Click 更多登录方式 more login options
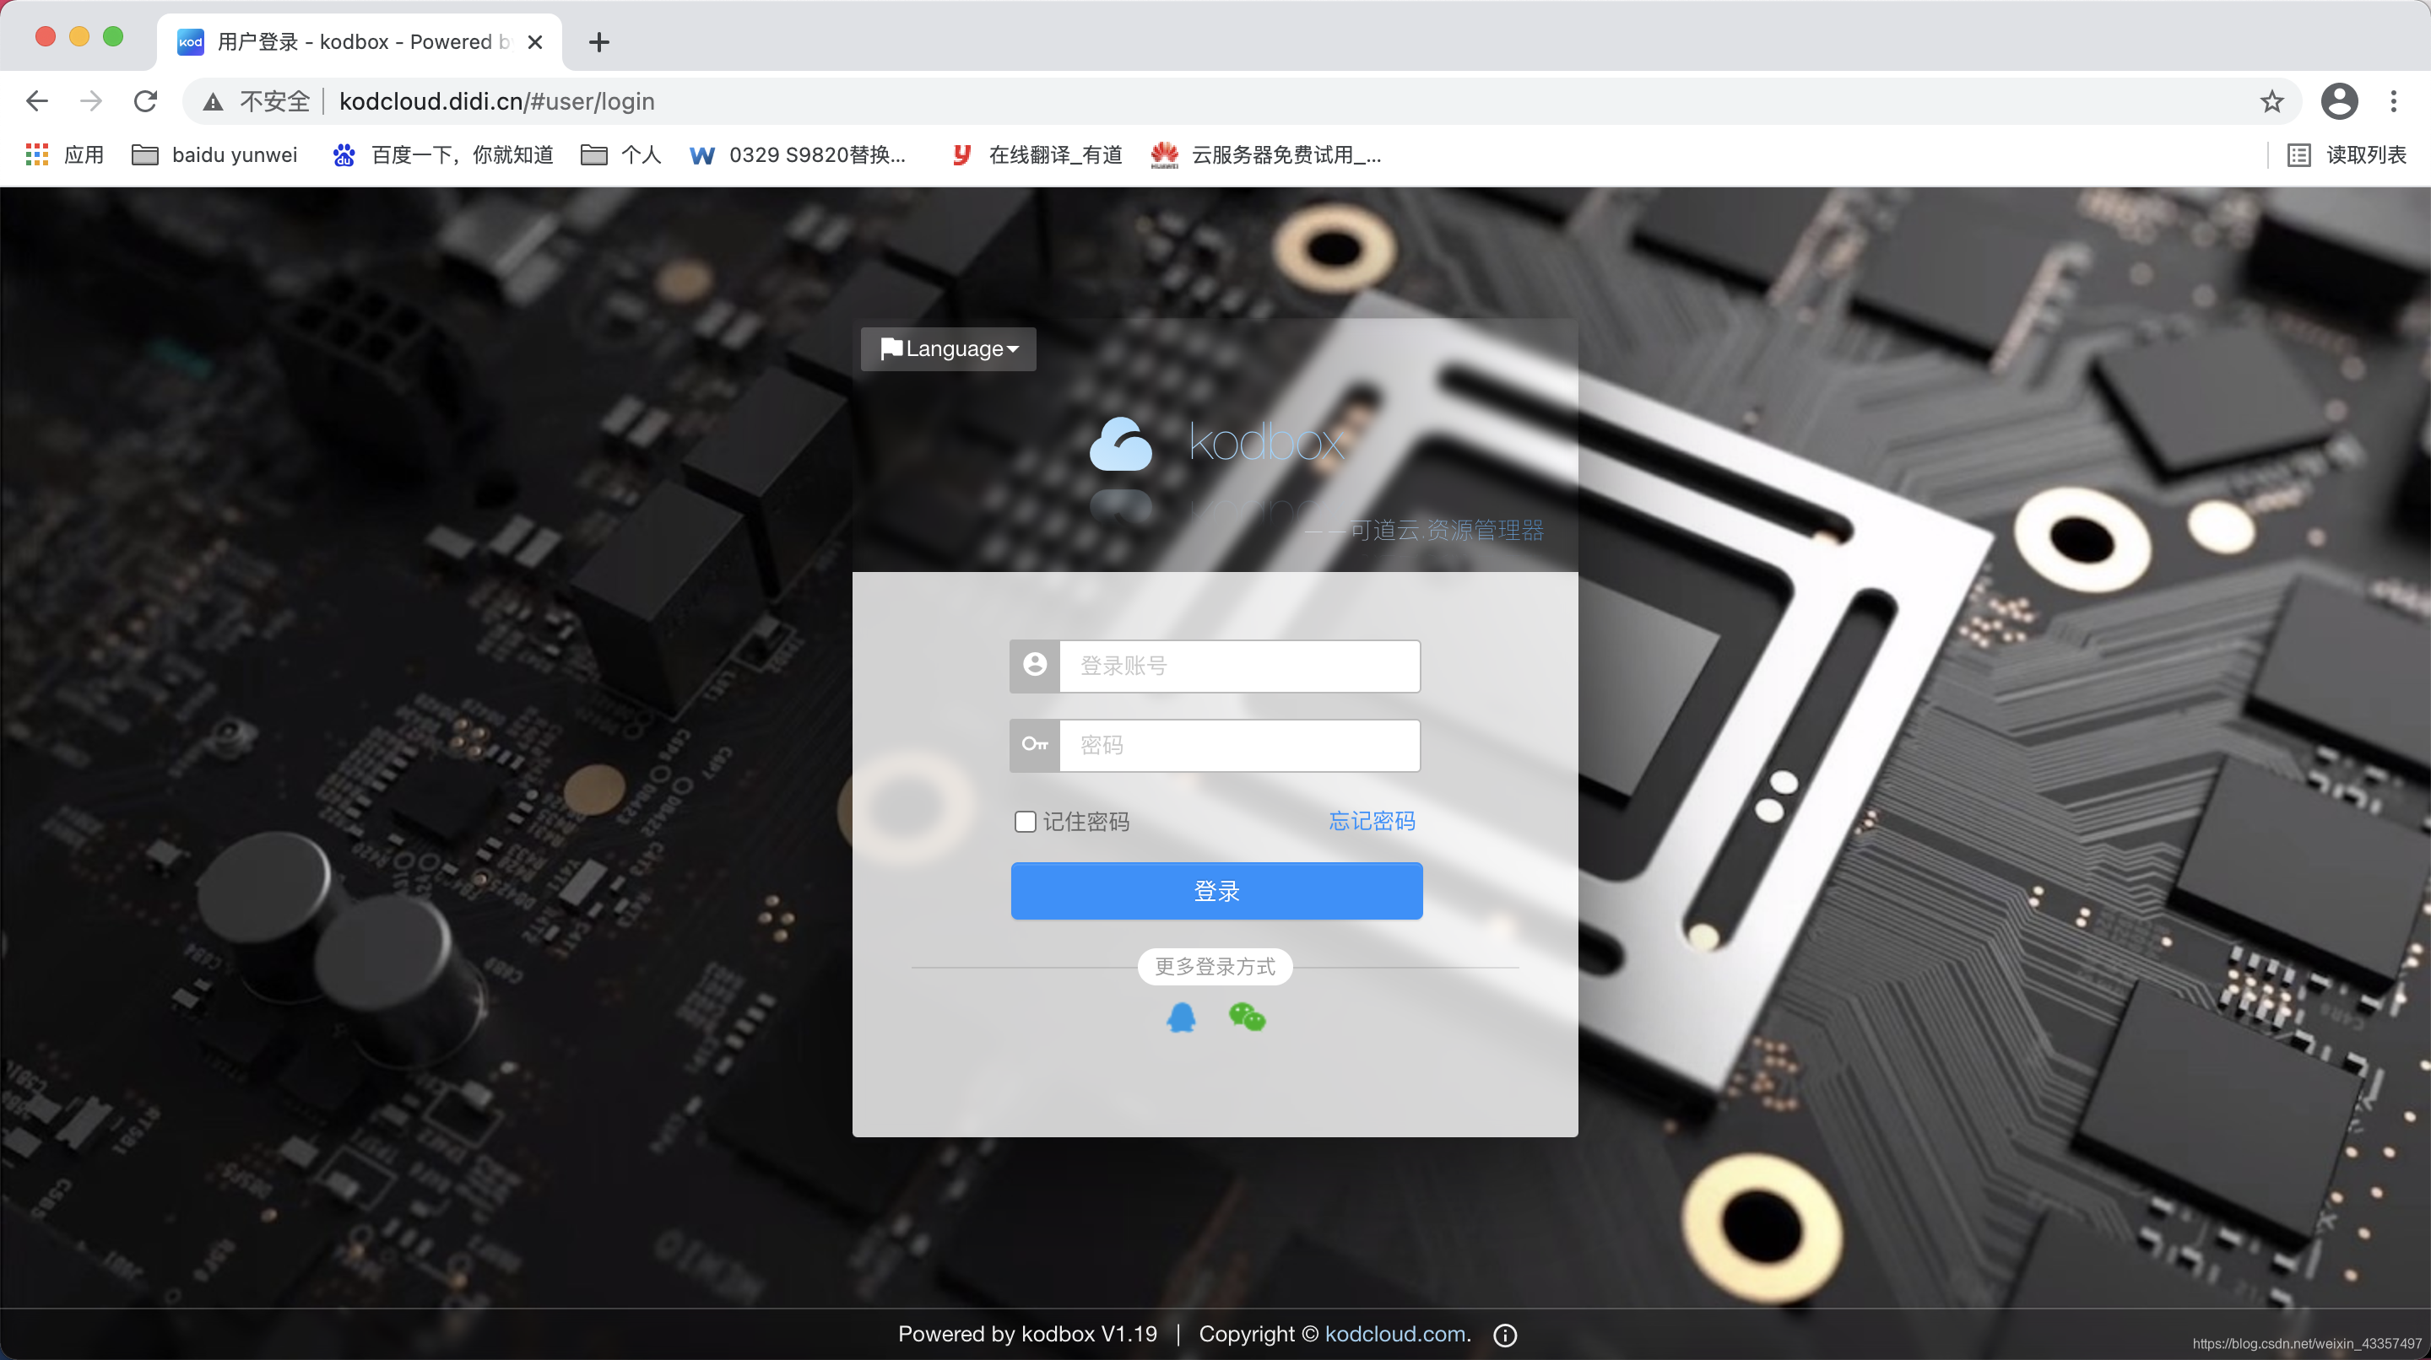 pyautogui.click(x=1215, y=964)
